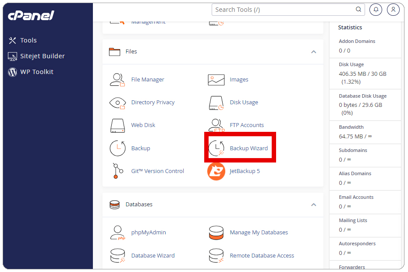Screen dimensions: 408x272
Task: Click the cPanel logo
Action: coord(31,16)
